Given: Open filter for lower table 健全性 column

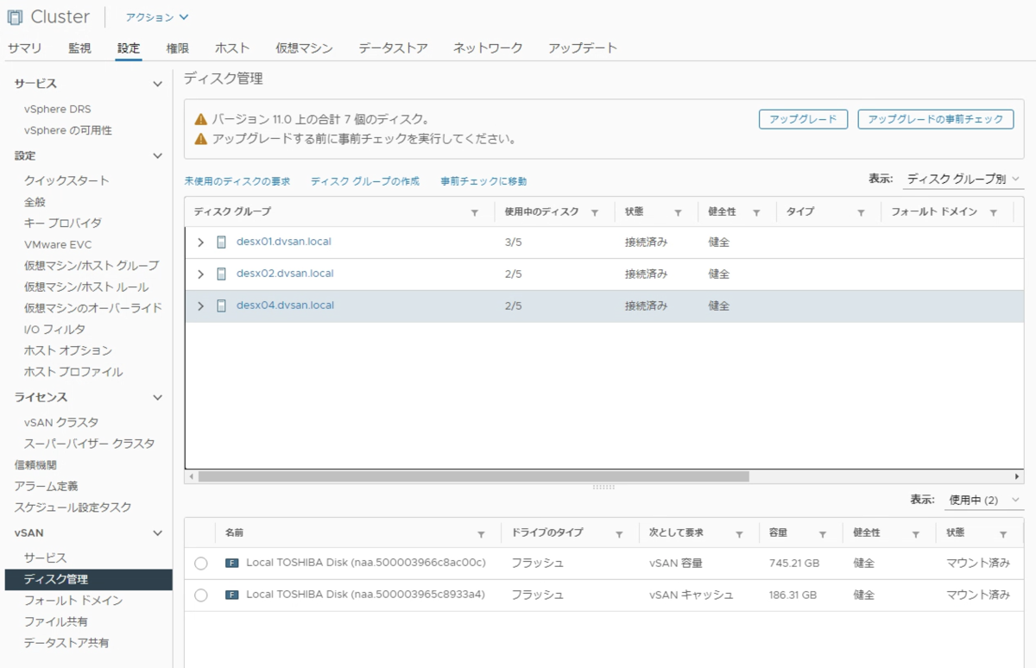Looking at the screenshot, I should [x=916, y=534].
